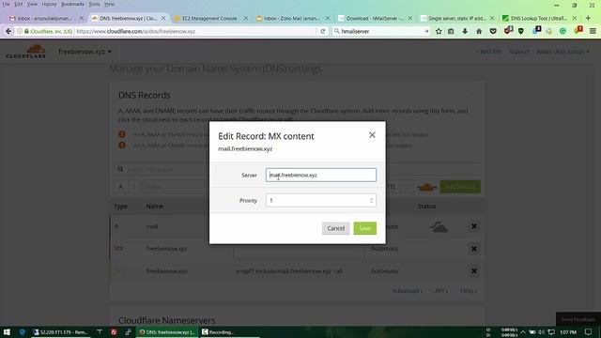Delete the MX freebienow.xyz record

(x=474, y=249)
